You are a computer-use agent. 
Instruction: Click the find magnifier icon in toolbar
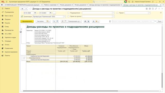(54, 21)
